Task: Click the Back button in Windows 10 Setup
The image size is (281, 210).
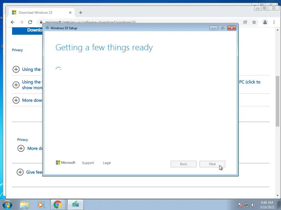Action: [x=183, y=164]
